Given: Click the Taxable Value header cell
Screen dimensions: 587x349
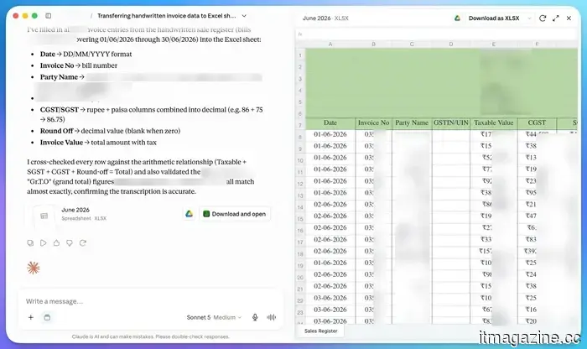Looking at the screenshot, I should [x=494, y=122].
